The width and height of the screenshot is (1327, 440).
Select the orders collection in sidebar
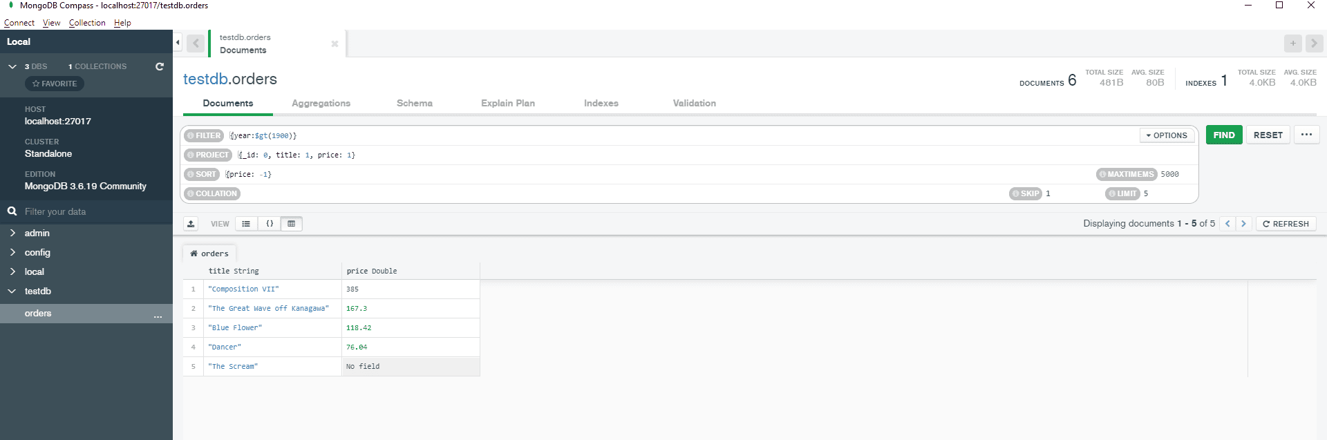[x=38, y=313]
